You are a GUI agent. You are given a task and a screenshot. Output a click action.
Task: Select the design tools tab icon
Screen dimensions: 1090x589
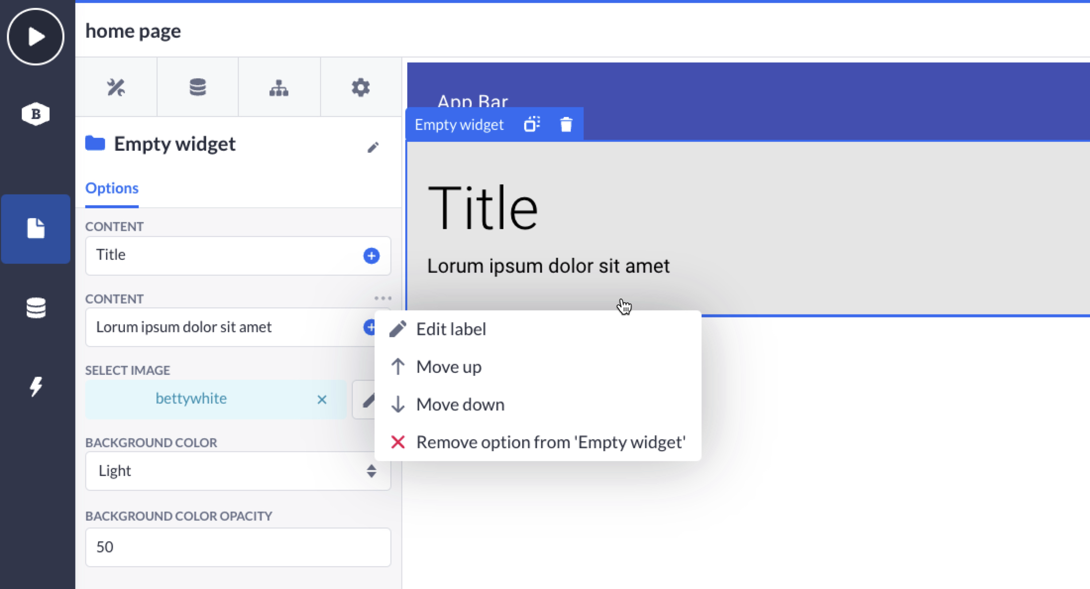116,88
